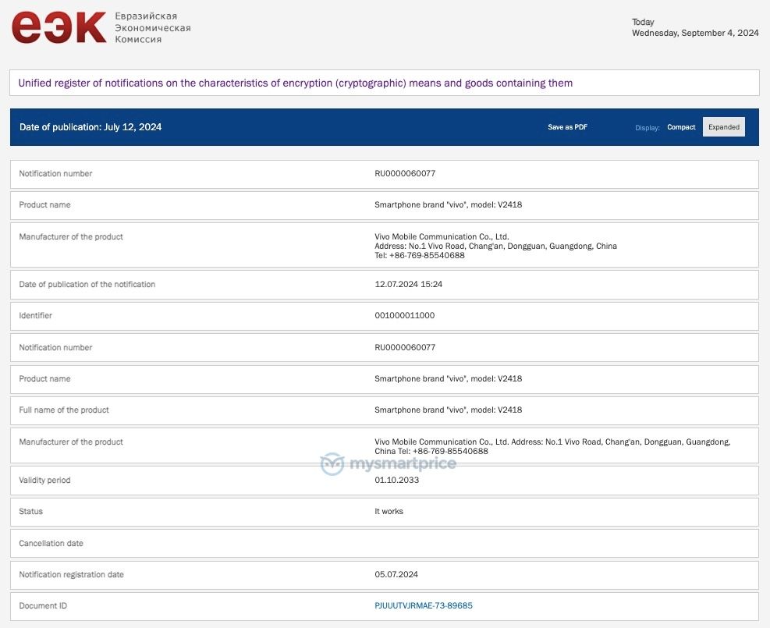This screenshot has height=628, width=770.
Task: Click the Notification registration date label
Action: [x=71, y=574]
